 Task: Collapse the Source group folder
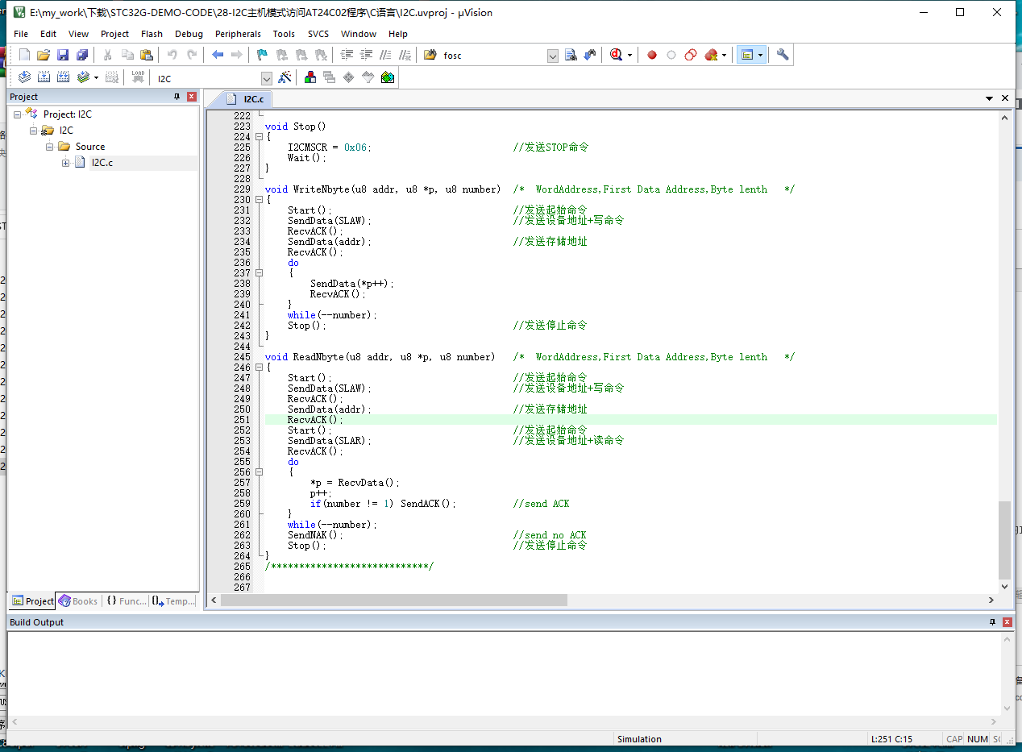click(x=49, y=147)
